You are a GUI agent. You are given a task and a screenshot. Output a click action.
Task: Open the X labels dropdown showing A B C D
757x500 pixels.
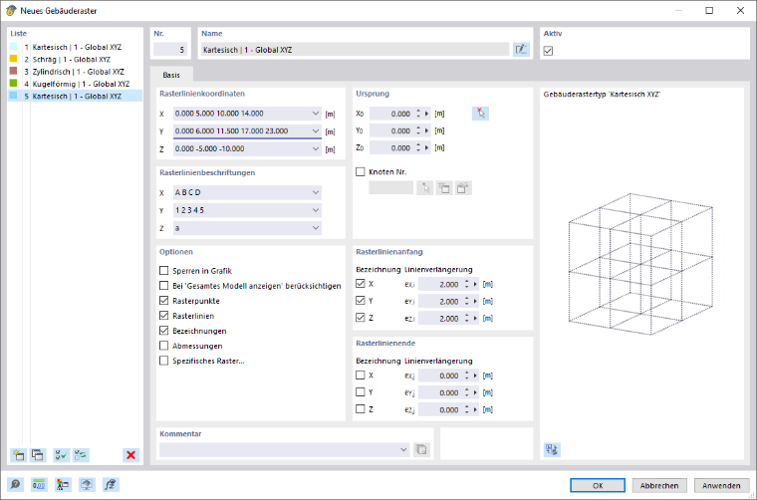(316, 192)
